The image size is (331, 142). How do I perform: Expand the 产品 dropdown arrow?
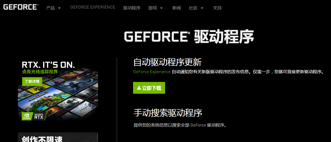pos(59,8)
